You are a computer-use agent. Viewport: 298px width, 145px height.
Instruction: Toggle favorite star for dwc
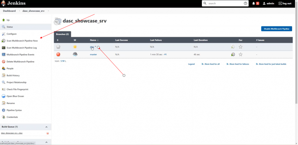[241, 47]
